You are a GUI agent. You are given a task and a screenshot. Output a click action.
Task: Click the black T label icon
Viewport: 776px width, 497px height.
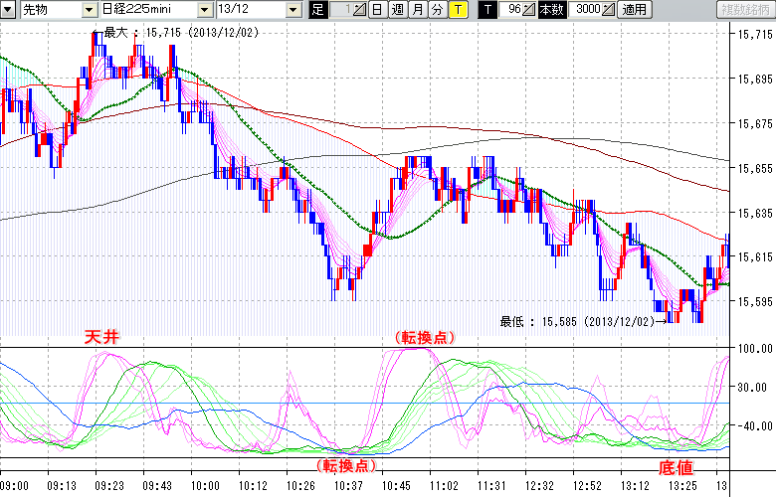point(486,9)
